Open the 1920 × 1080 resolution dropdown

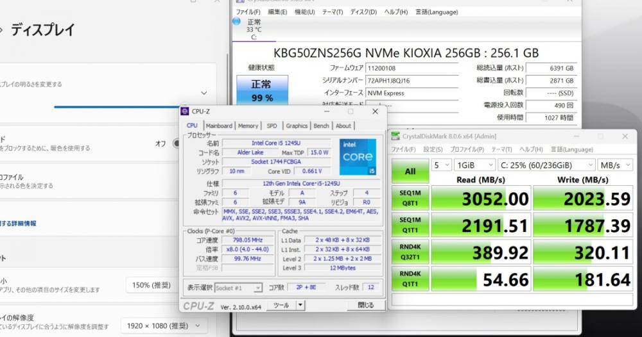(164, 326)
